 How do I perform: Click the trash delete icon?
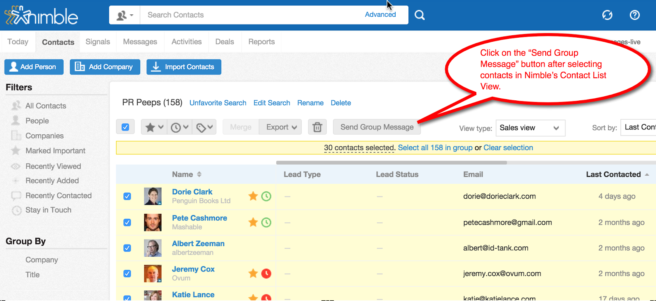point(317,127)
